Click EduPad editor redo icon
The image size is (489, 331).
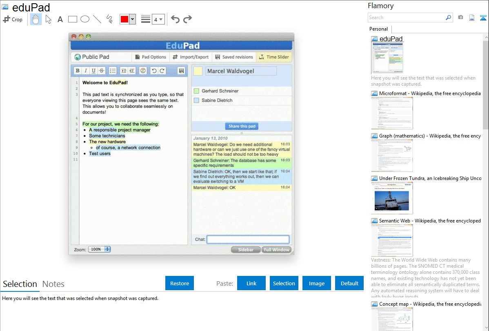coord(162,71)
